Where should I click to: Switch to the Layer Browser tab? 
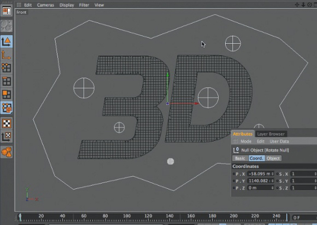[271, 134]
